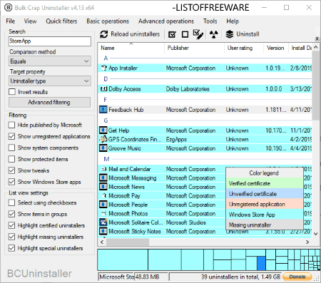The image size is (321, 283).
Task: Click the select-all checked box toolbar icon
Action: click(172, 34)
